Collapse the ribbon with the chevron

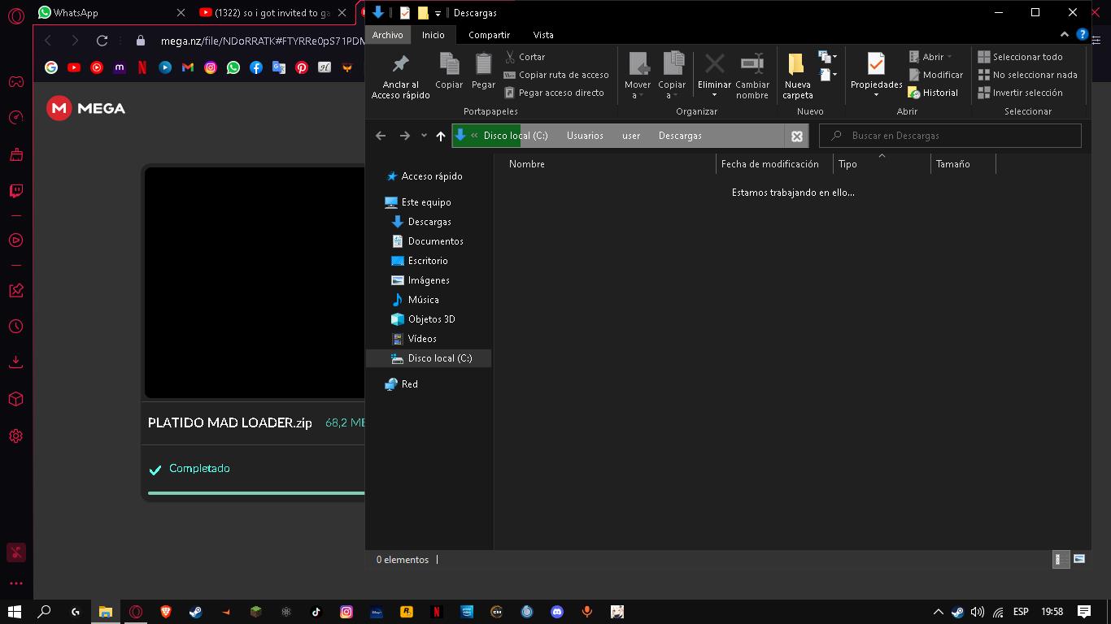coord(1065,35)
